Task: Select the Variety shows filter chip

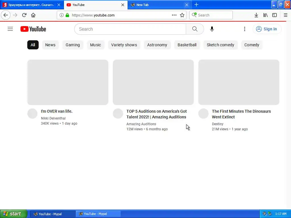Action: click(124, 45)
